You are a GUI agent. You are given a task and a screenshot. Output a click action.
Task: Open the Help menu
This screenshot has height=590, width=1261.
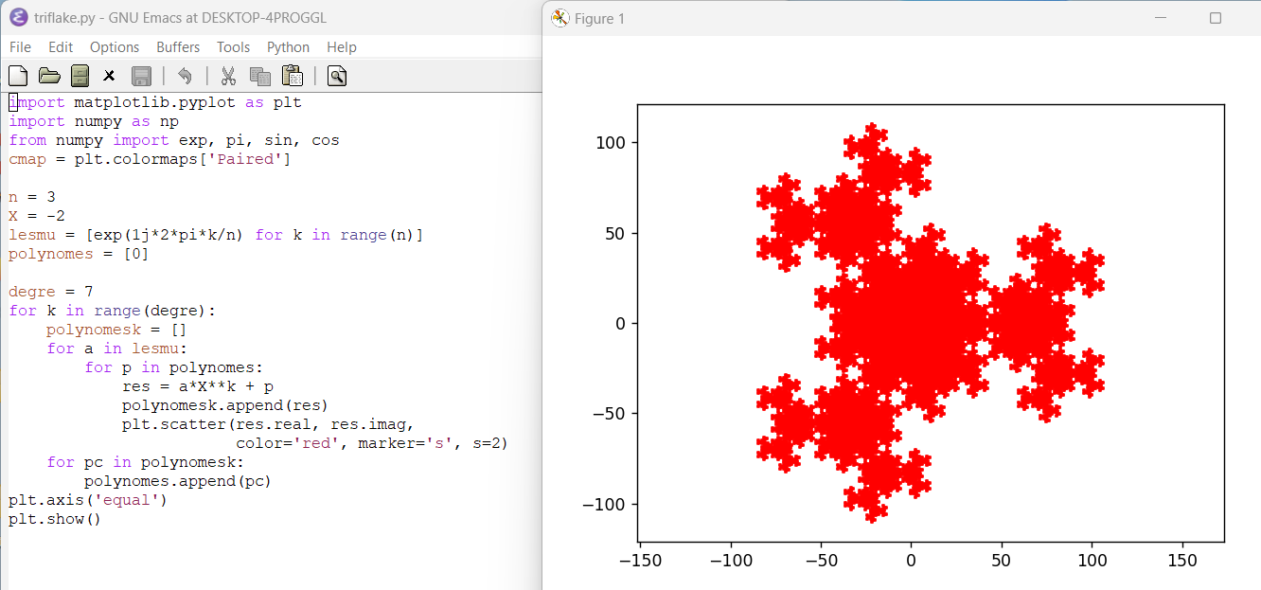click(x=342, y=47)
